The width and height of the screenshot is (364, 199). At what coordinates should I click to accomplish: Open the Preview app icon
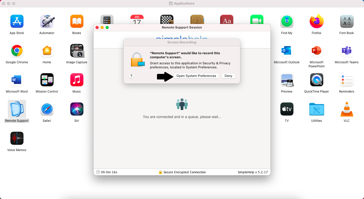coord(287,80)
